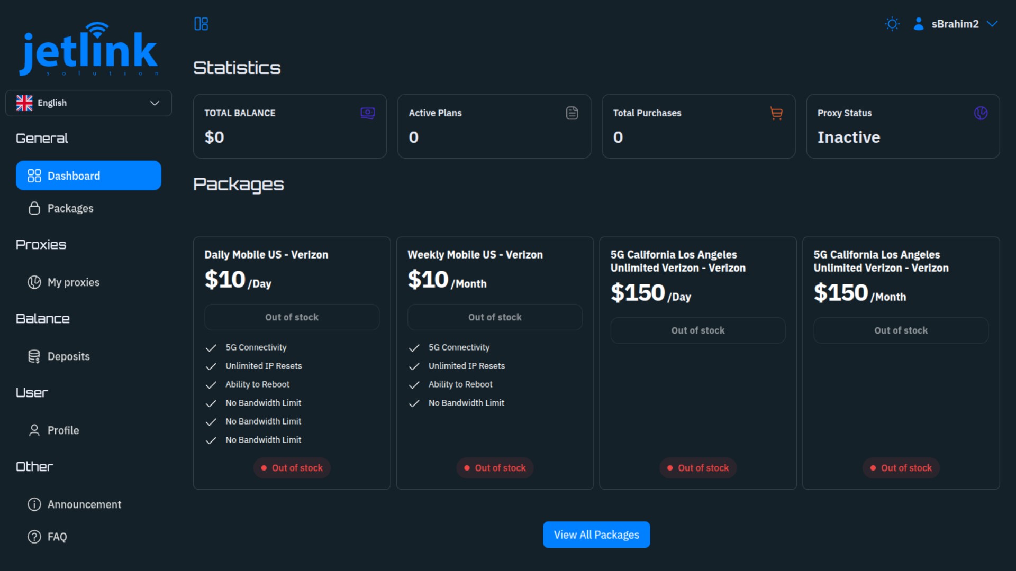Click the lock icon beside Packages

(x=34, y=208)
